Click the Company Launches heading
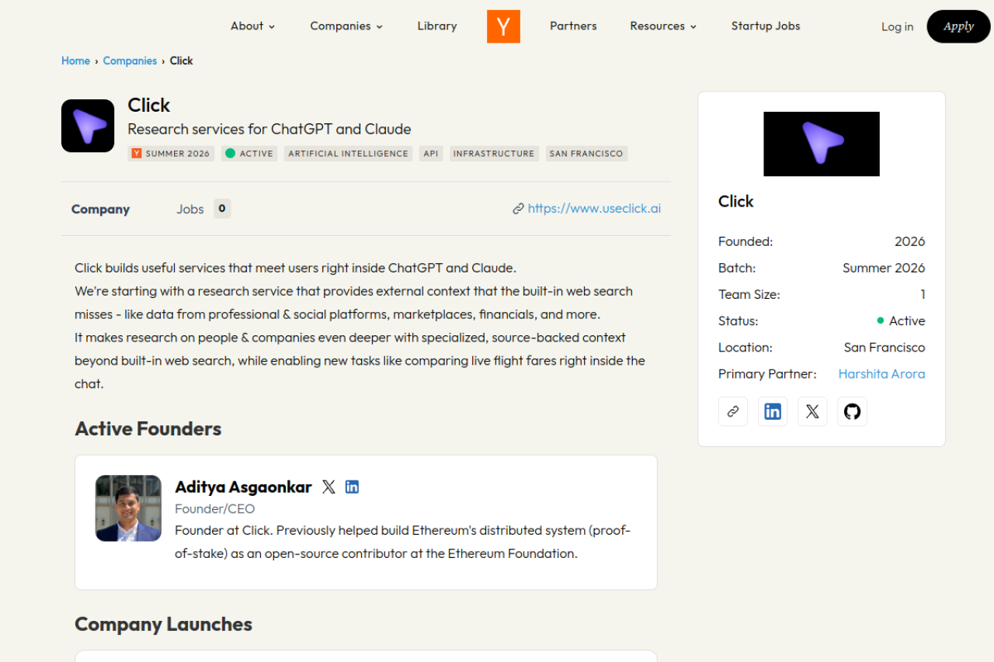Viewport: 994px width, 662px height. click(164, 624)
